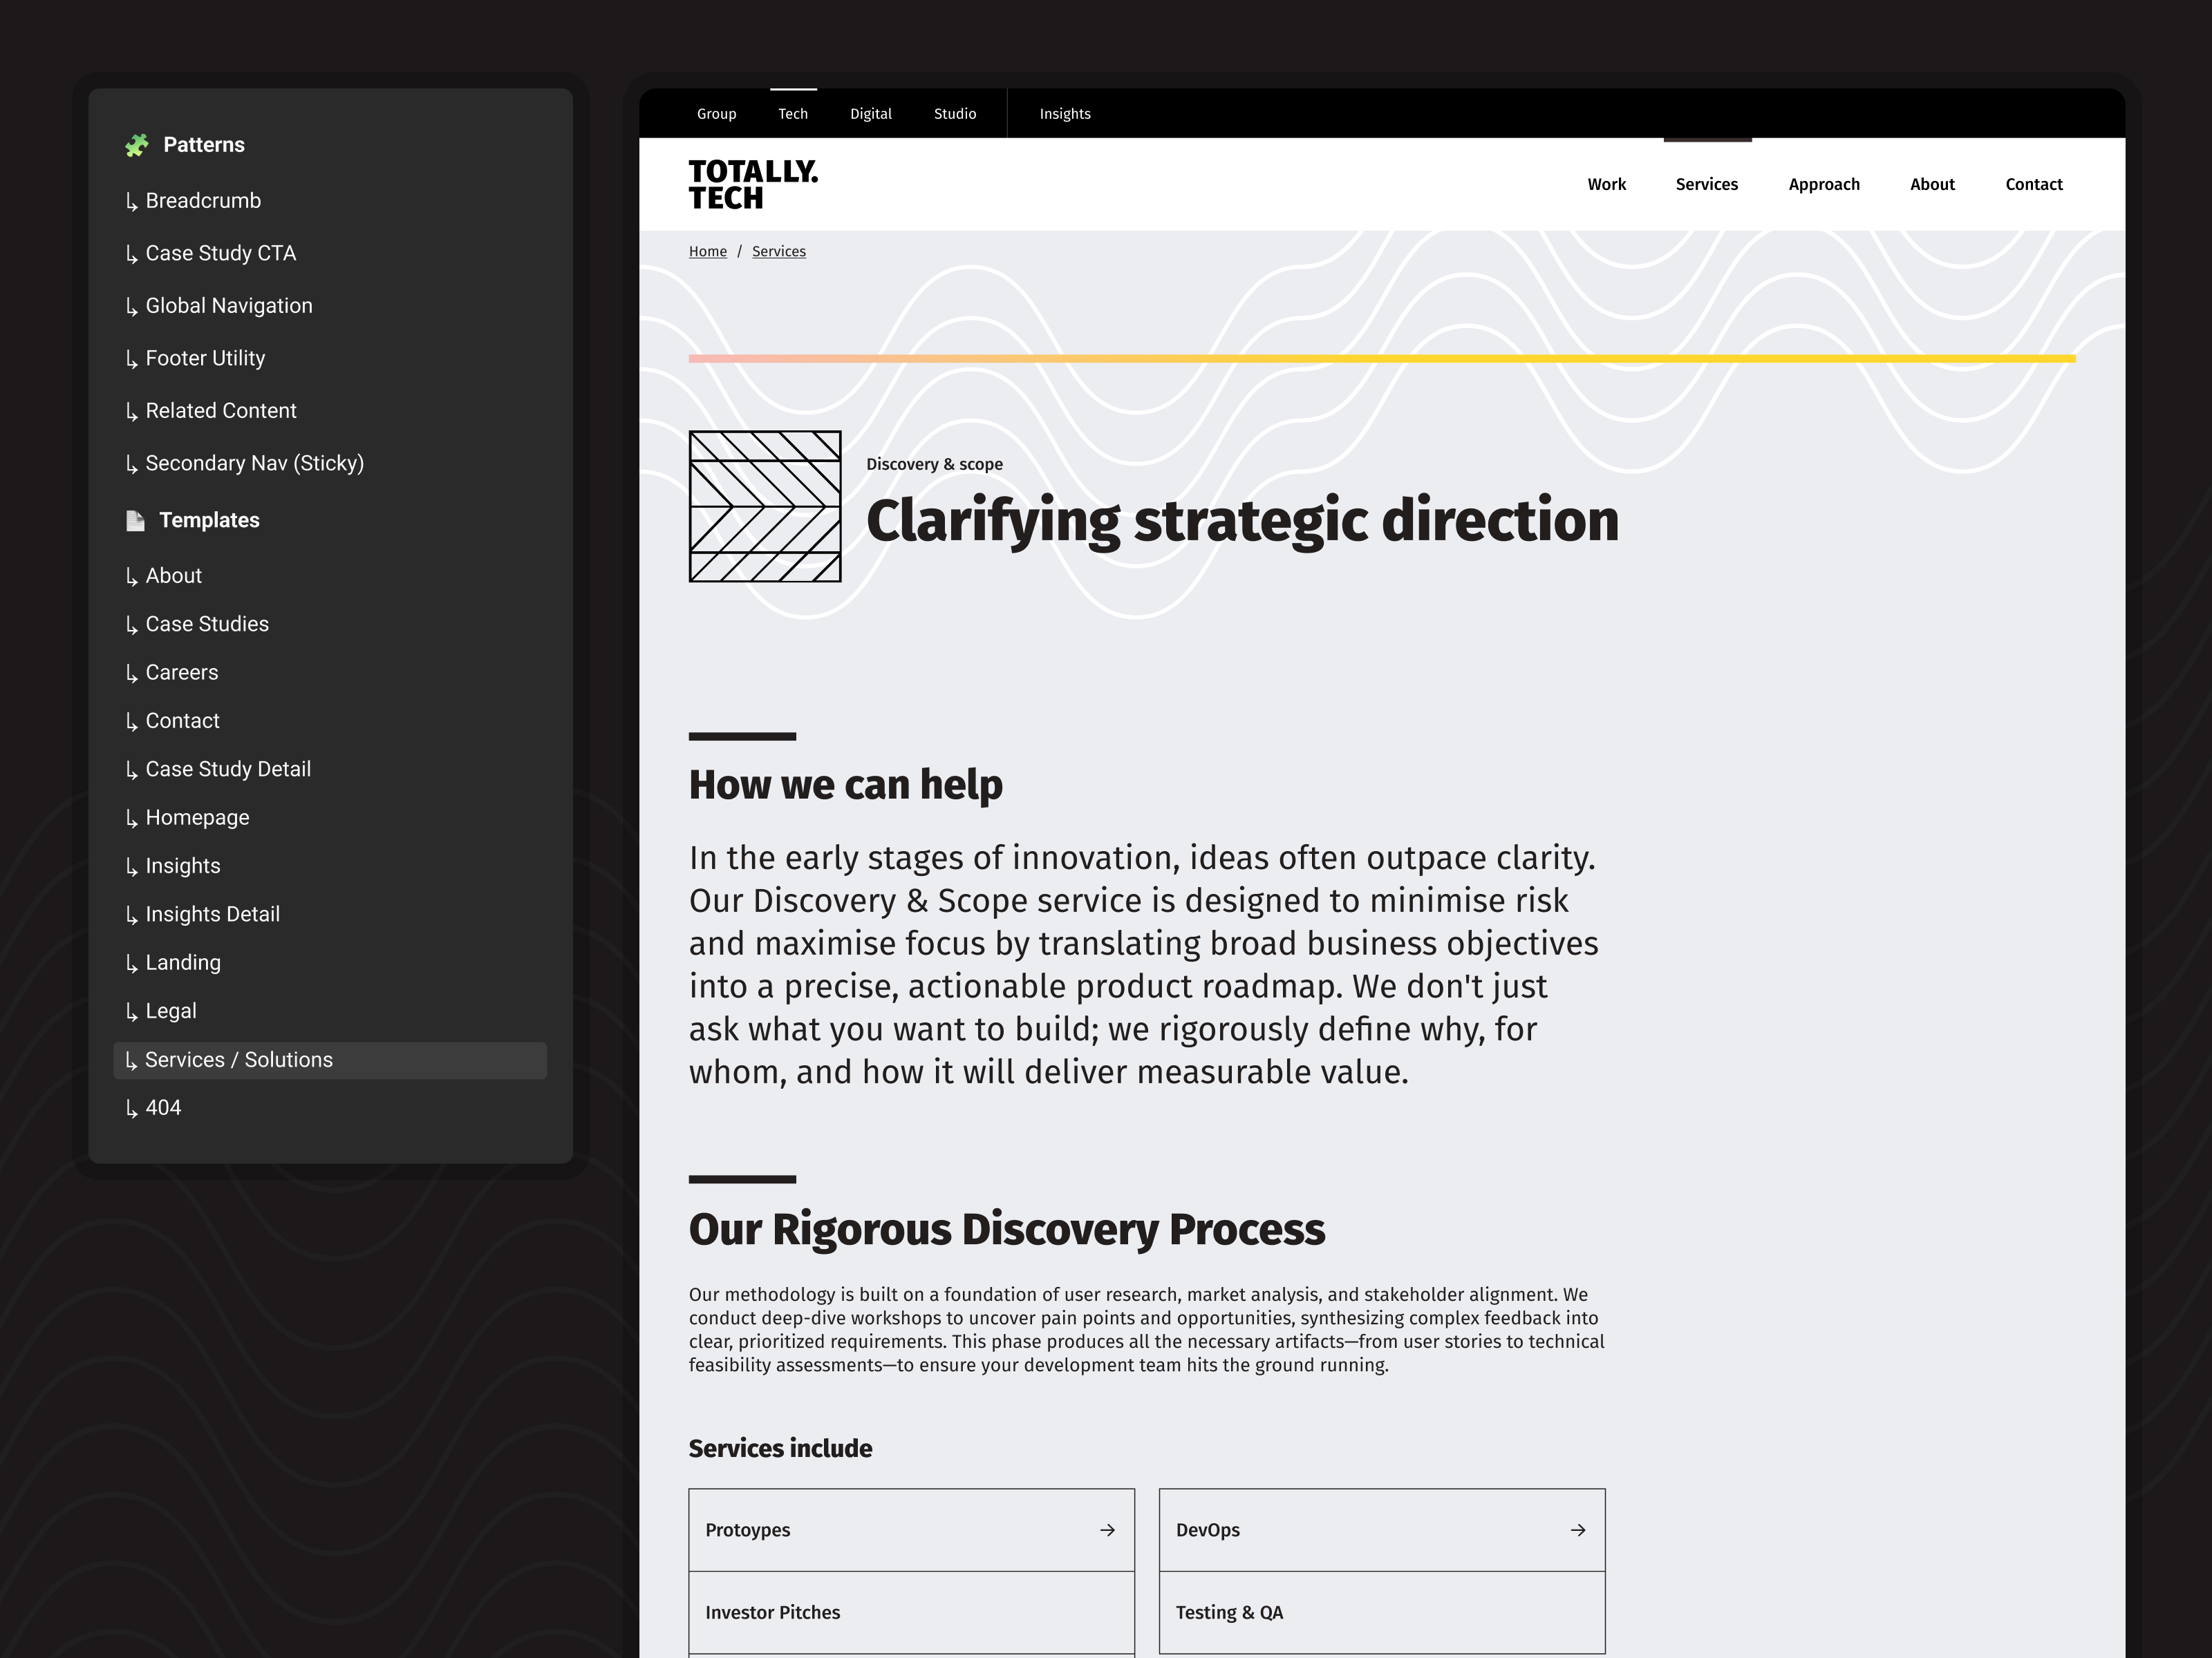Open Breadcrumb pattern in the sidebar

point(203,201)
